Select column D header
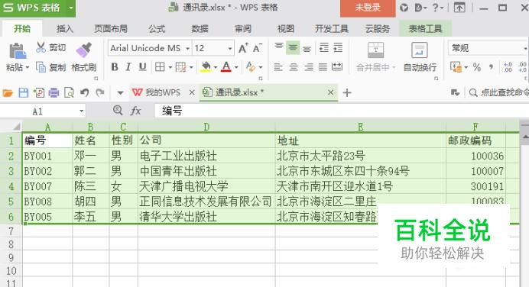529x287 pixels. (x=206, y=127)
